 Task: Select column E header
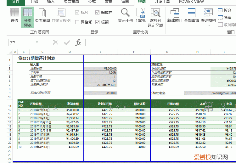point(100,52)
